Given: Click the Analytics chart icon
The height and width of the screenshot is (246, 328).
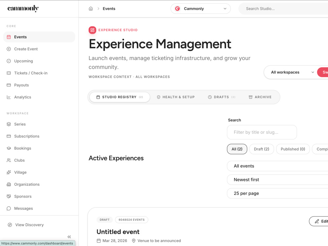Looking at the screenshot, I should (9, 97).
